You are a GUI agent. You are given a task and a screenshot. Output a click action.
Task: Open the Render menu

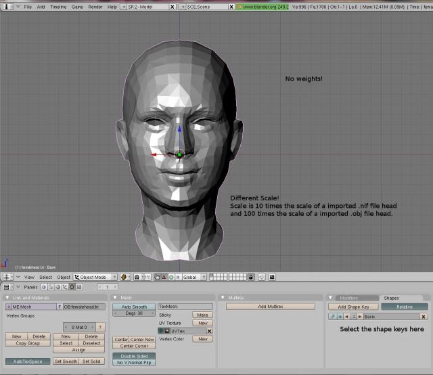pos(95,7)
